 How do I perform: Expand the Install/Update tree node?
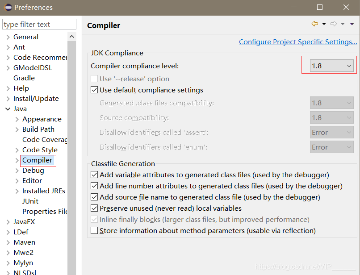(8, 99)
